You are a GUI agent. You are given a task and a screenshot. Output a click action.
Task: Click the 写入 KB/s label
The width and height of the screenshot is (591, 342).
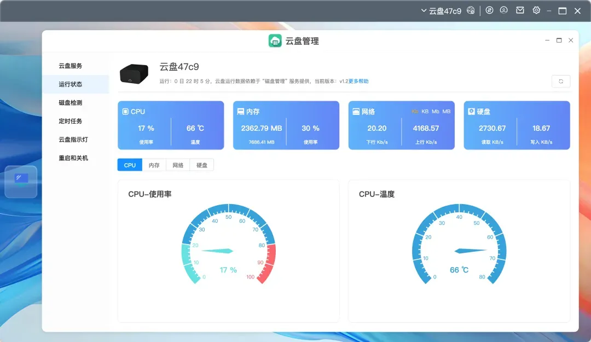click(x=541, y=142)
